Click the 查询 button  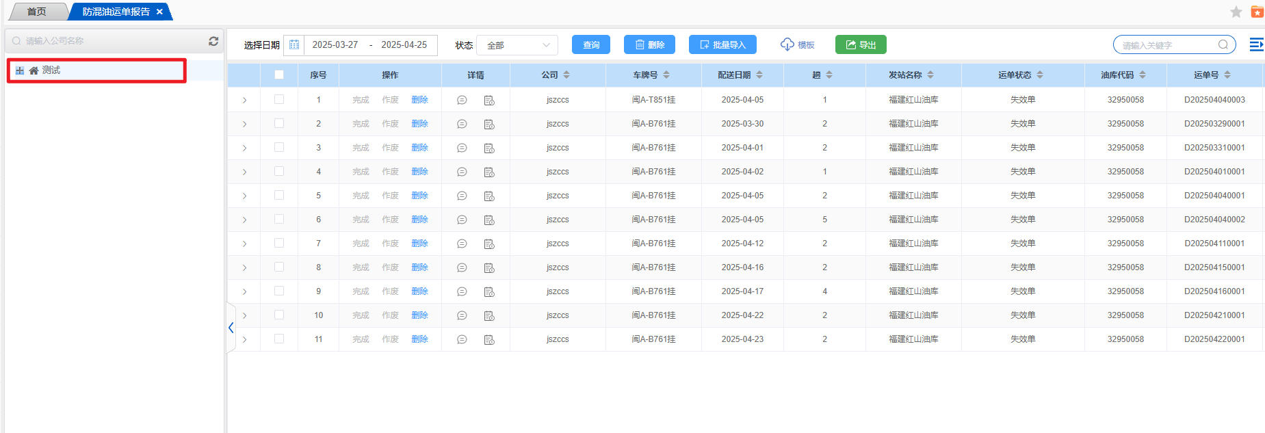coord(591,45)
